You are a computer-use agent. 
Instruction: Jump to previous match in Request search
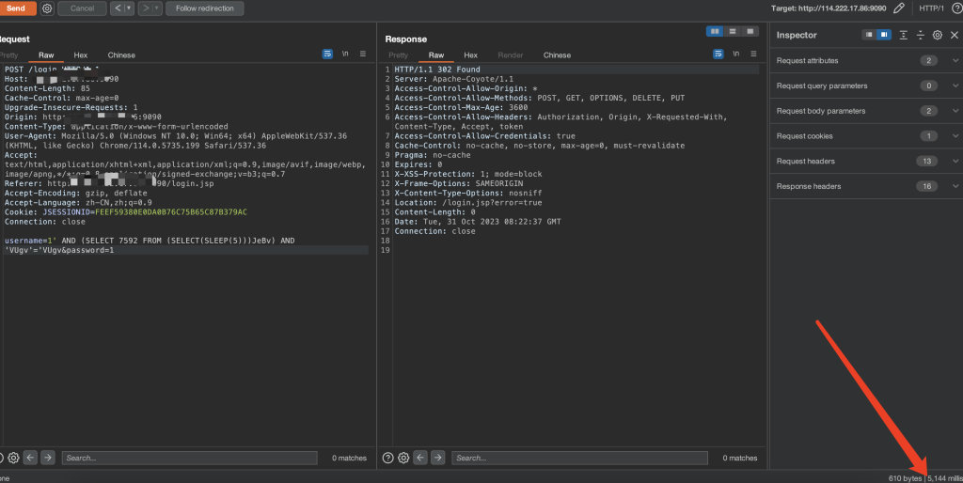pyautogui.click(x=31, y=458)
